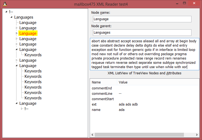The height and width of the screenshot is (140, 202).
Task: Select the ext attribute row
Action: click(x=94, y=104)
